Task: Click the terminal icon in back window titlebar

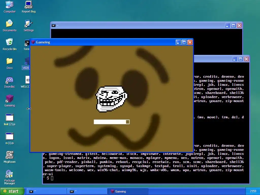Action: [53, 26]
